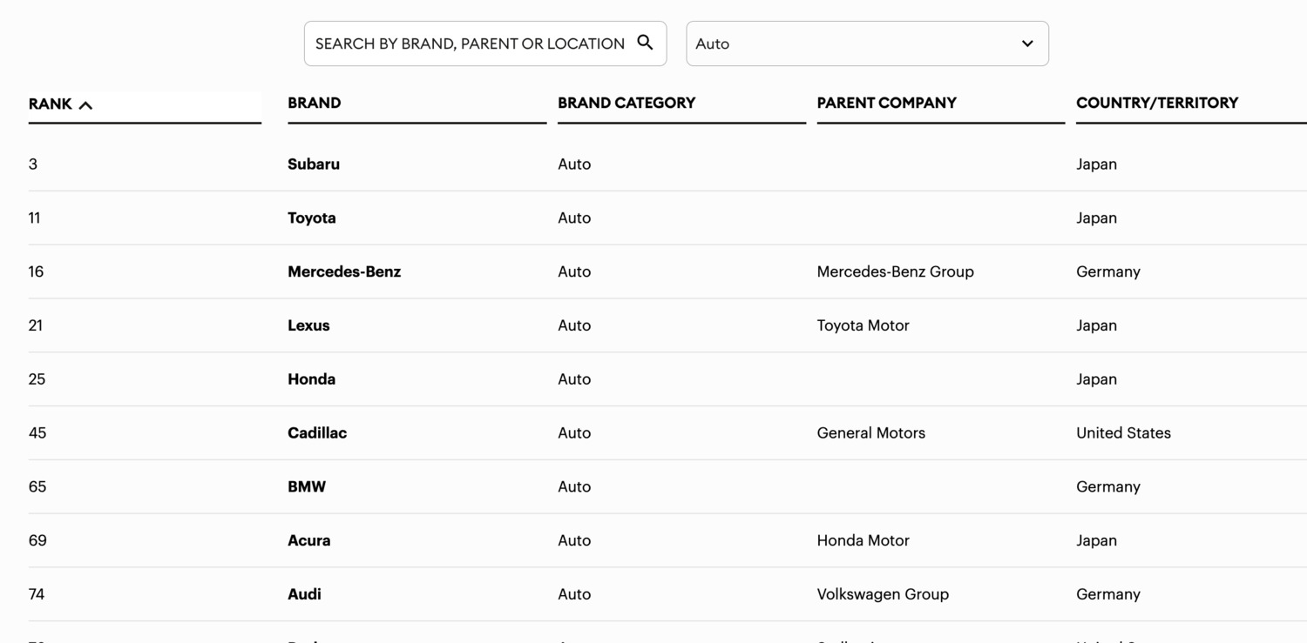Viewport: 1307px width, 643px height.
Task: Select the Cadillac brand name
Action: 317,433
